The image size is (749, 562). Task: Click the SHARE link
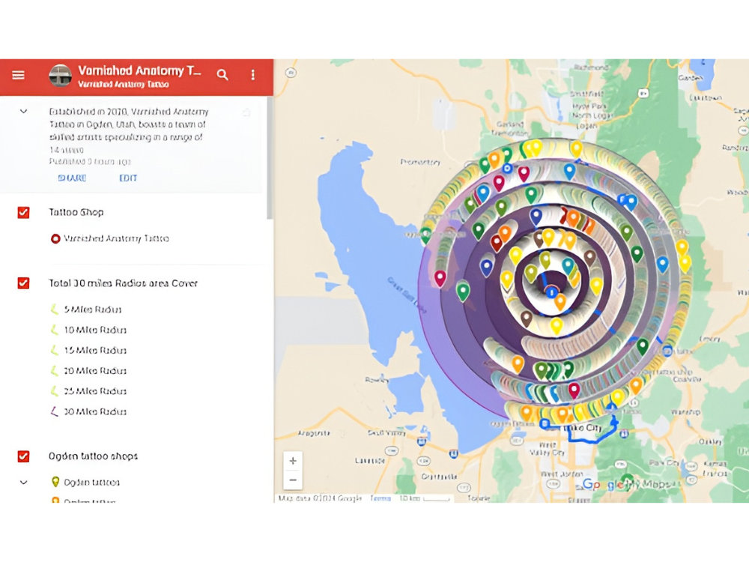point(72,178)
